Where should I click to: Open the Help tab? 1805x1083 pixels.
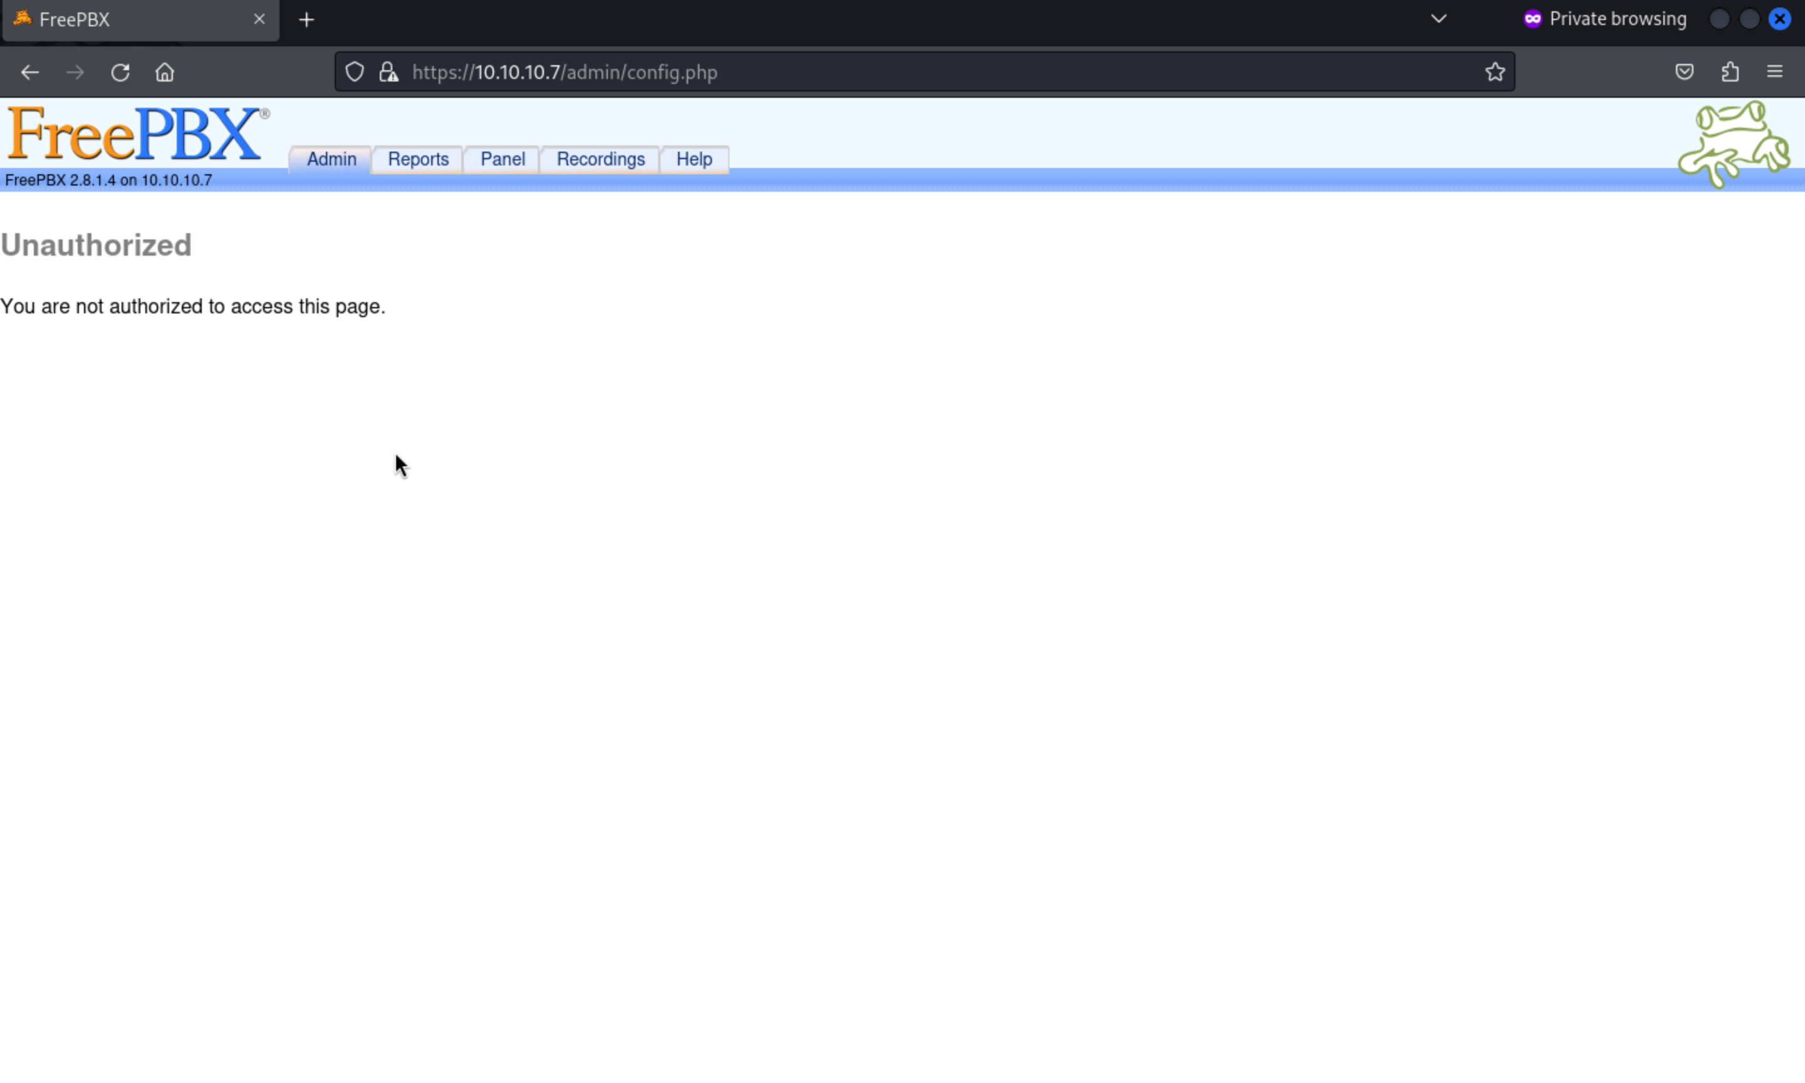694,159
